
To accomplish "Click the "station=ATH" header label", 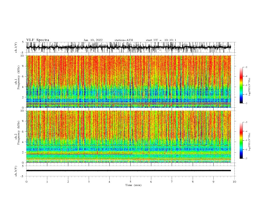I will (x=124, y=40).
